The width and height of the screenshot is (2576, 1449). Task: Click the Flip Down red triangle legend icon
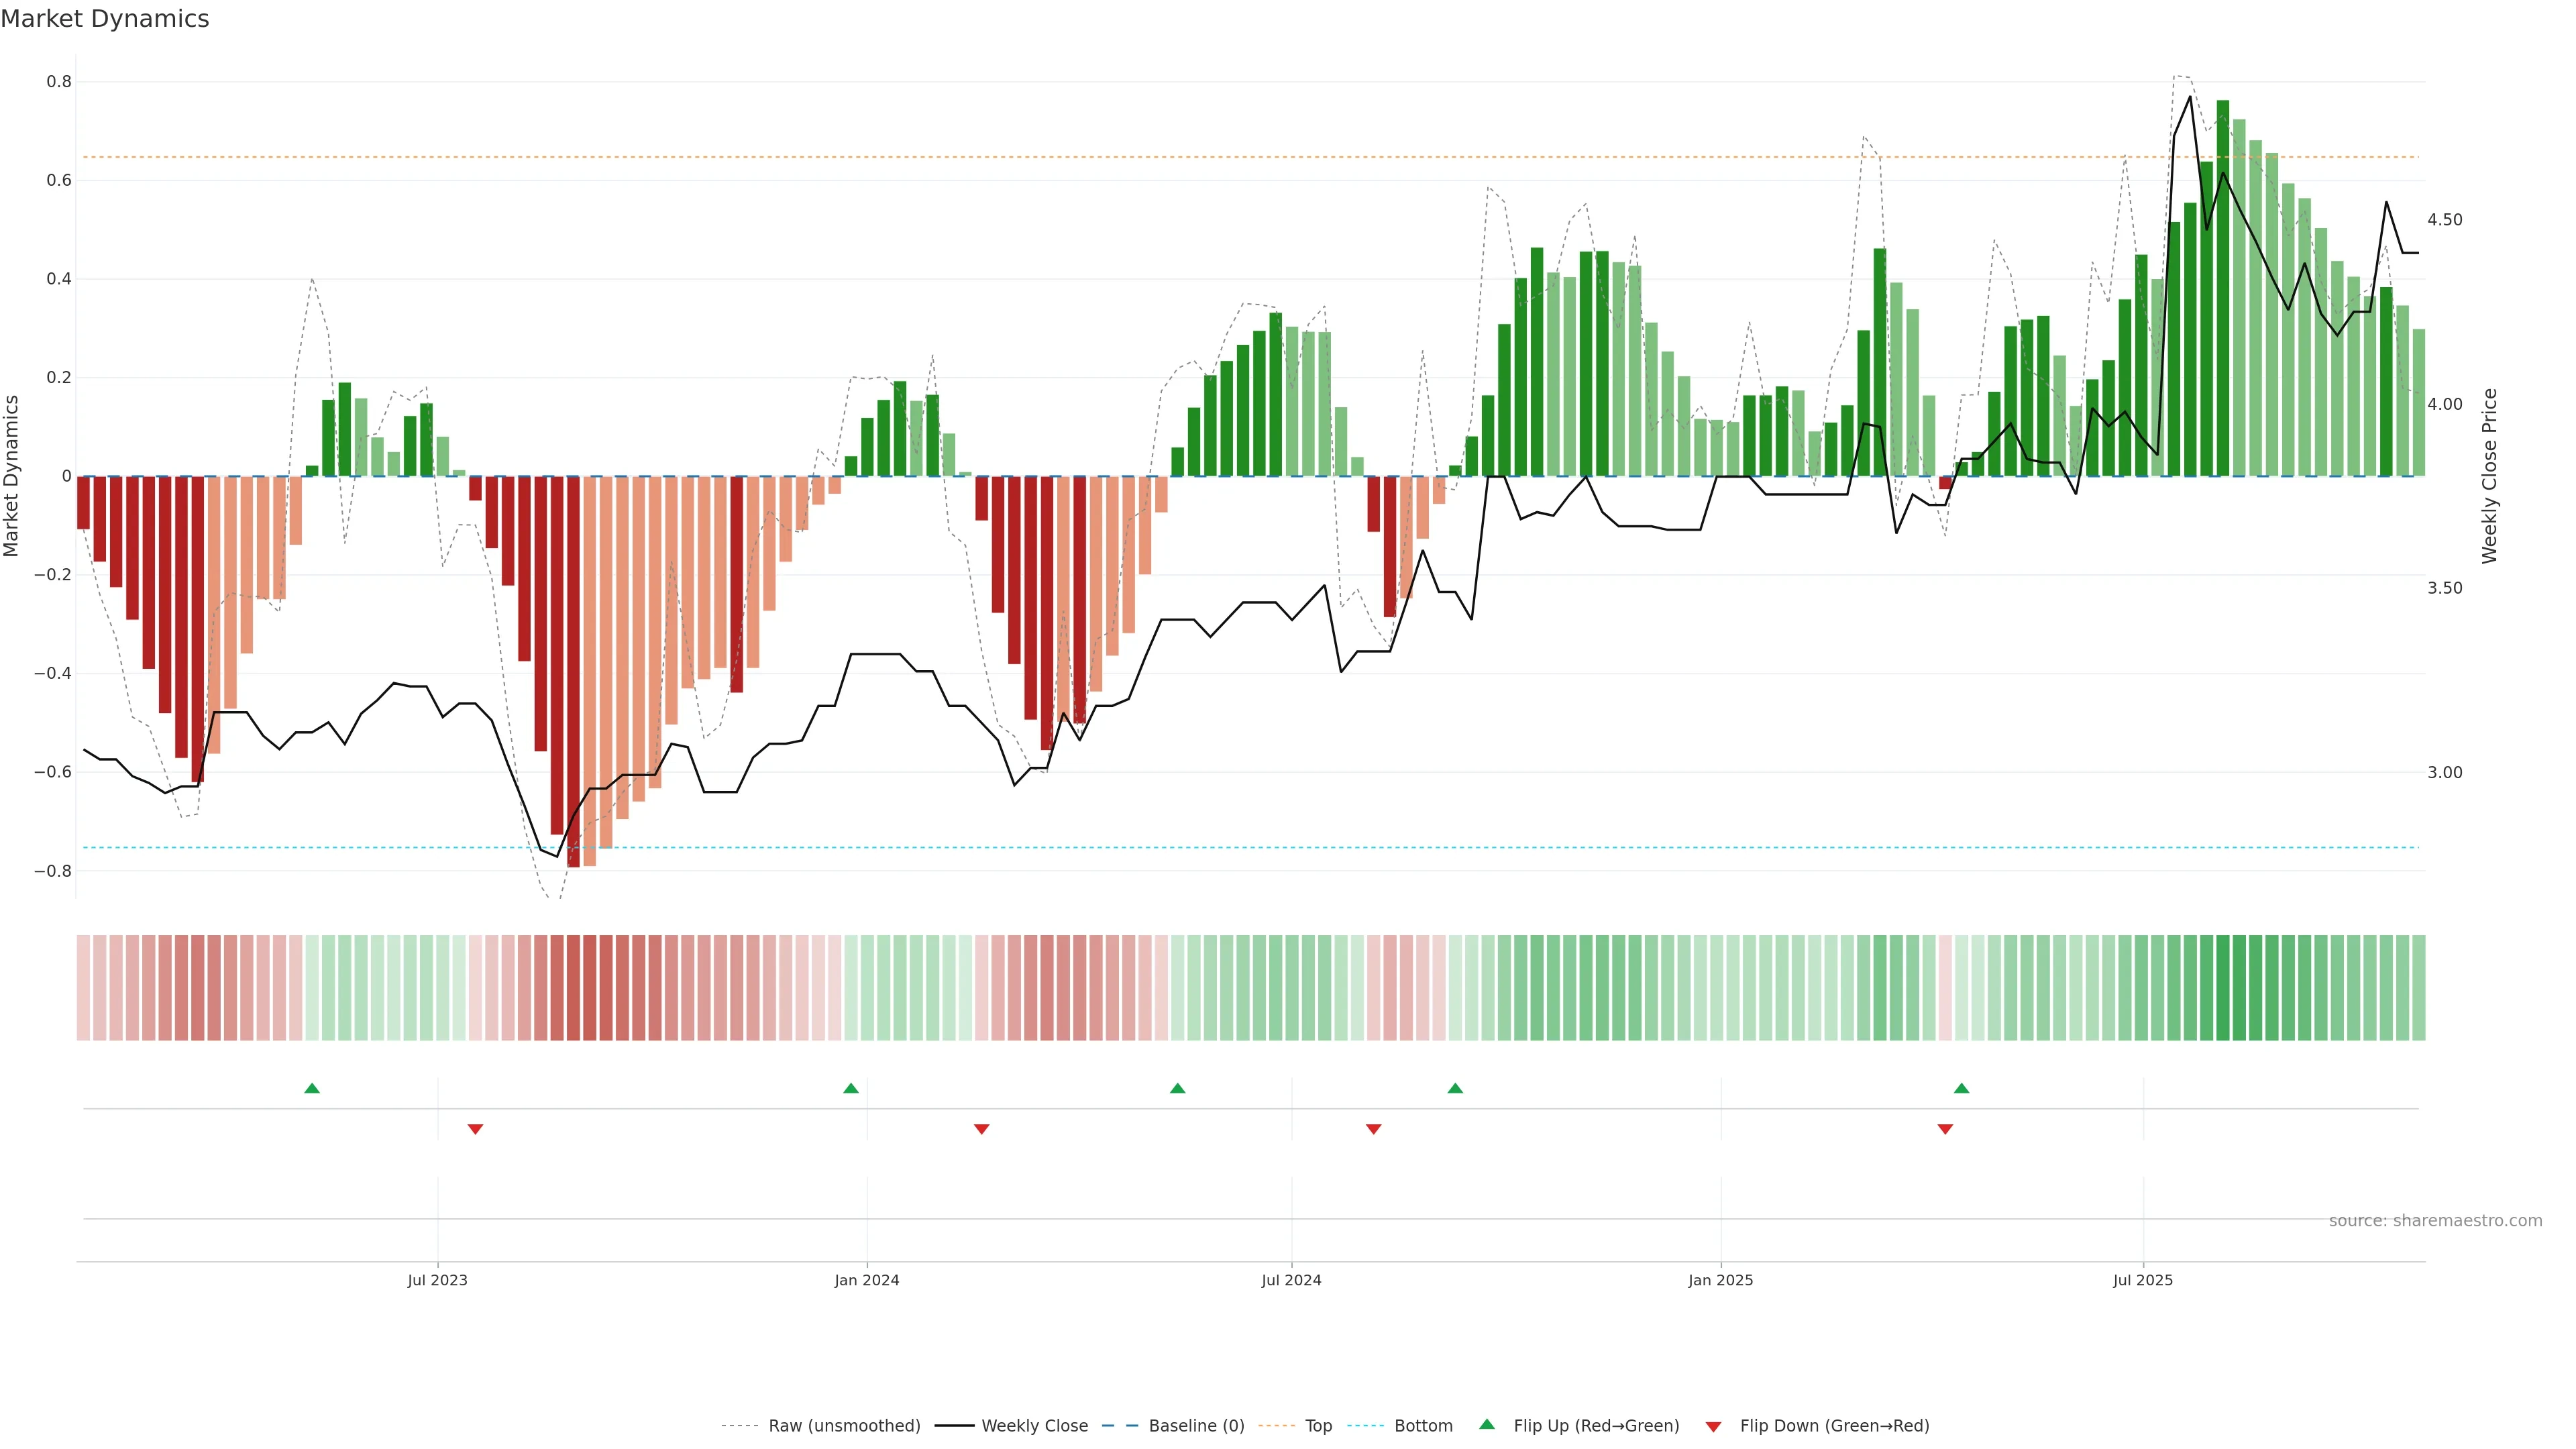(x=1713, y=1426)
